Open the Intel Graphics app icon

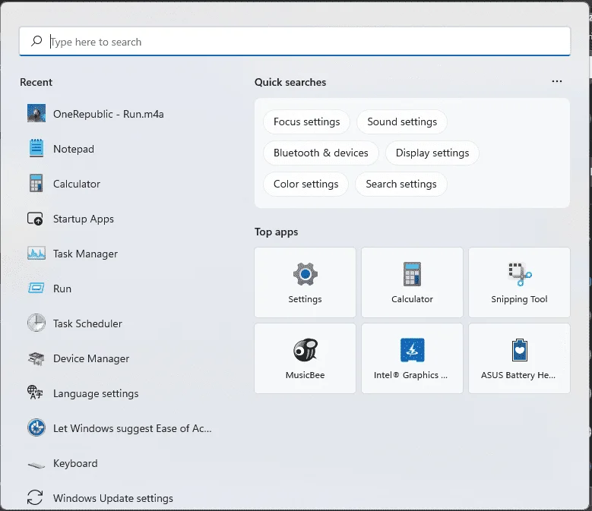pyautogui.click(x=412, y=349)
